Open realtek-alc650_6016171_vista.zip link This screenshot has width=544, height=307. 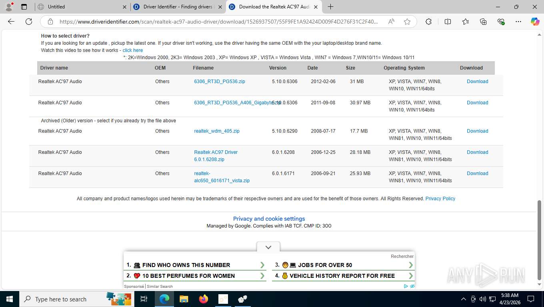pyautogui.click(x=222, y=177)
